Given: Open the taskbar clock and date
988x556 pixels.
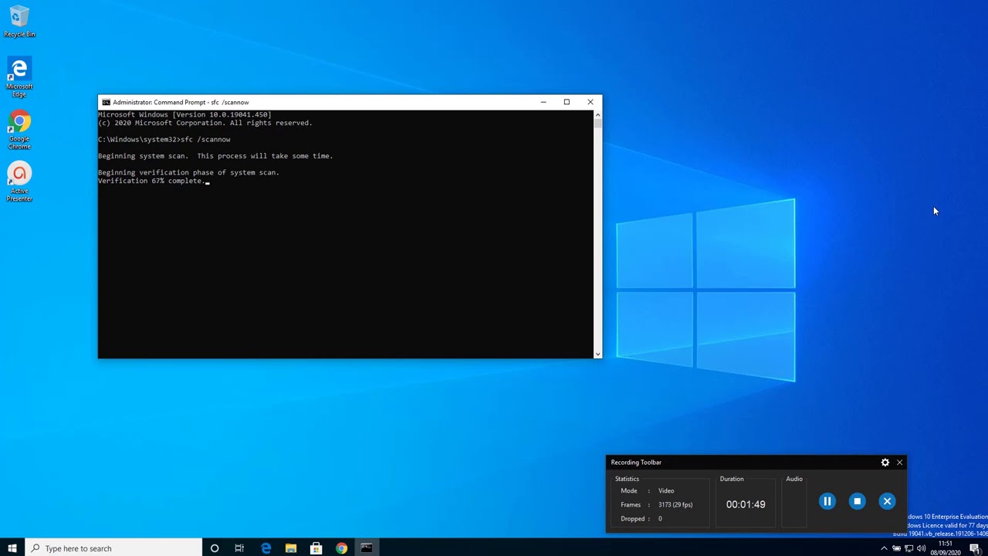Looking at the screenshot, I should click(946, 548).
